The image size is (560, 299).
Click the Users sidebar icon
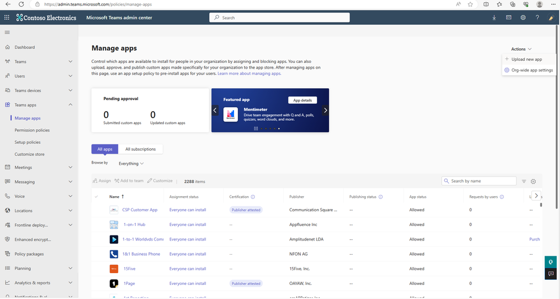tap(7, 76)
